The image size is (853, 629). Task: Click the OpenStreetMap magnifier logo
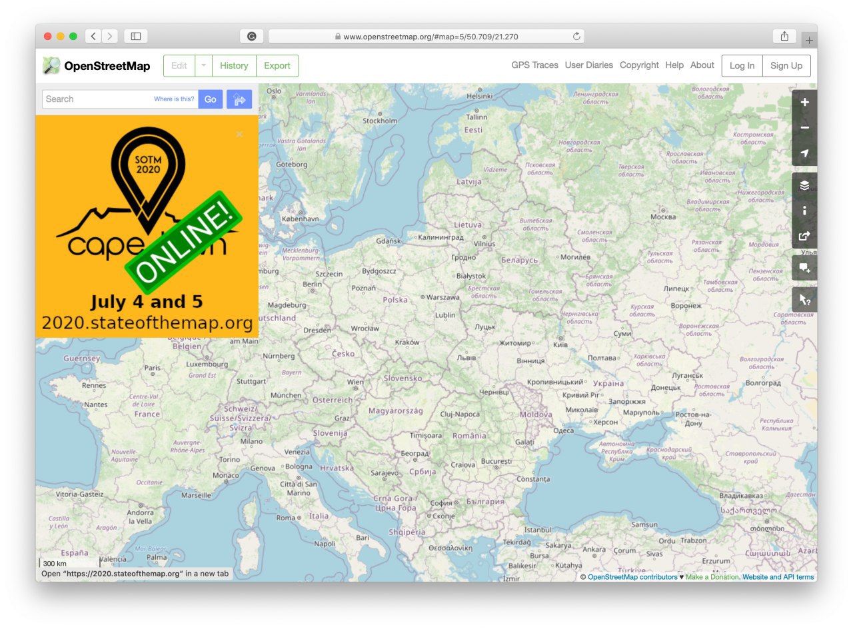(x=51, y=65)
